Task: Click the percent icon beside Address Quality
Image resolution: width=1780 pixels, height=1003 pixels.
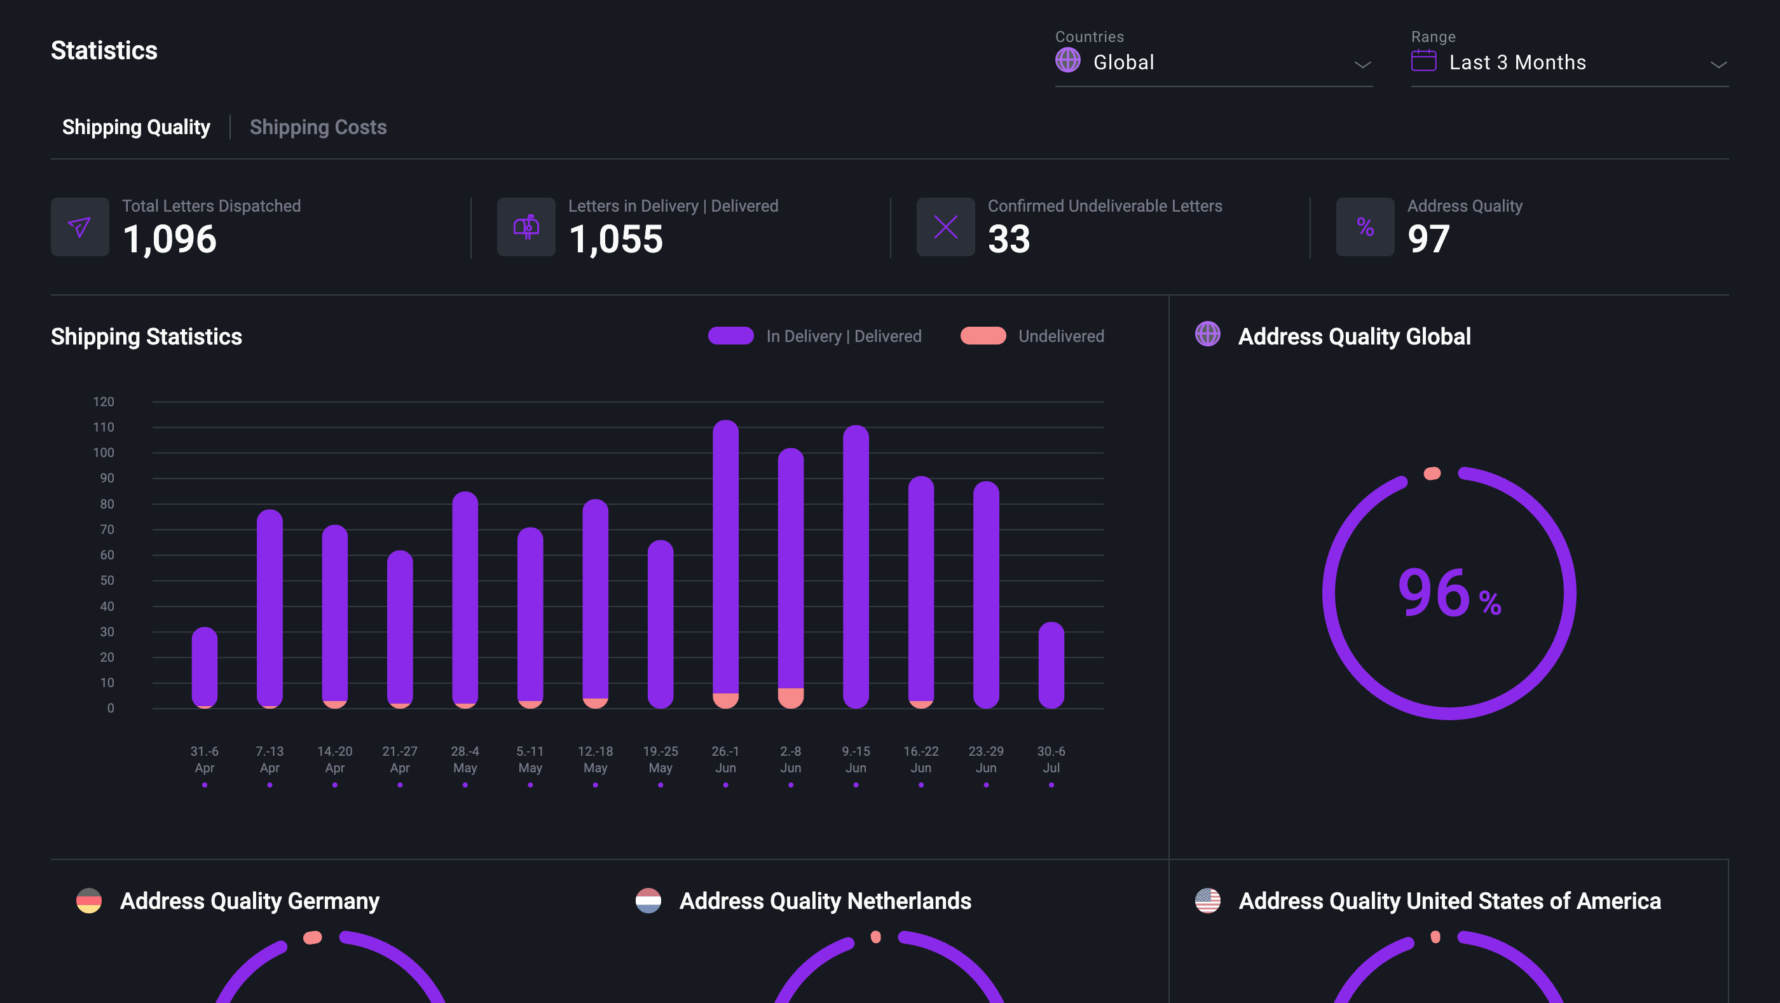Action: tap(1364, 226)
